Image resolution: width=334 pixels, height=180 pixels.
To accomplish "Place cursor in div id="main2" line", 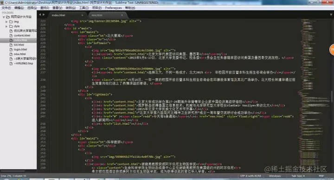I will pyautogui.click(x=85, y=138).
